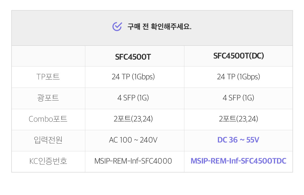Click the TP포트 row label
This screenshot has height=195, width=304.
point(48,77)
